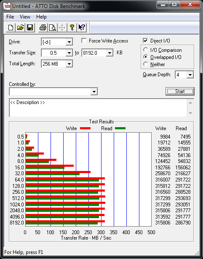Viewport: 203px width, 259px height.
Task: Activate context help arrow-question icon
Action: coord(82,27)
